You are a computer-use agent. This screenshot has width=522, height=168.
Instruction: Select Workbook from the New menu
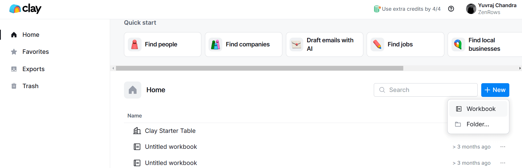pos(478,109)
